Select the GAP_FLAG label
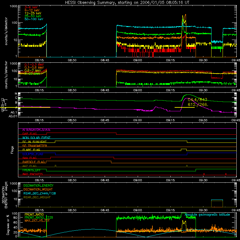 (30, 133)
